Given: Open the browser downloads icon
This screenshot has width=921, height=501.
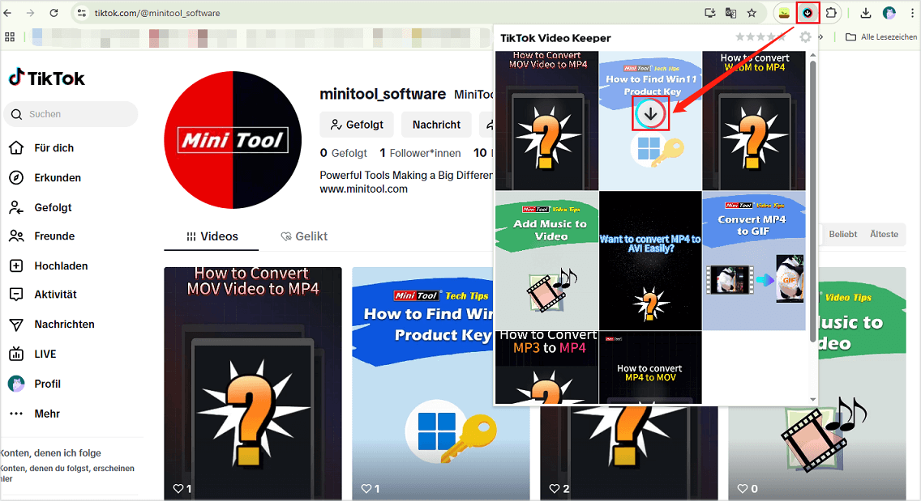Looking at the screenshot, I should tap(865, 13).
